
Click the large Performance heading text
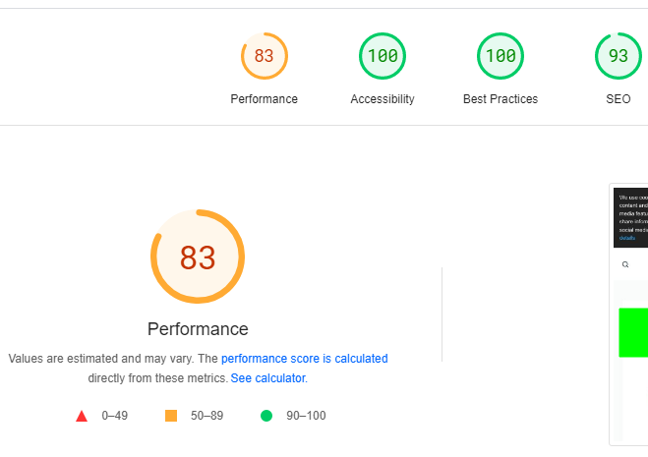(x=198, y=329)
